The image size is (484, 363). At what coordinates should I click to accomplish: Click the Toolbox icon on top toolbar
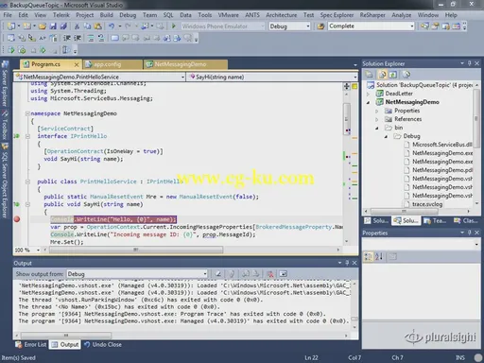click(457, 26)
